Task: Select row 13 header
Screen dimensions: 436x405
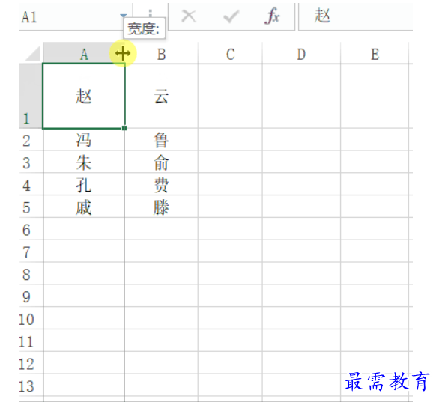Action: click(31, 386)
